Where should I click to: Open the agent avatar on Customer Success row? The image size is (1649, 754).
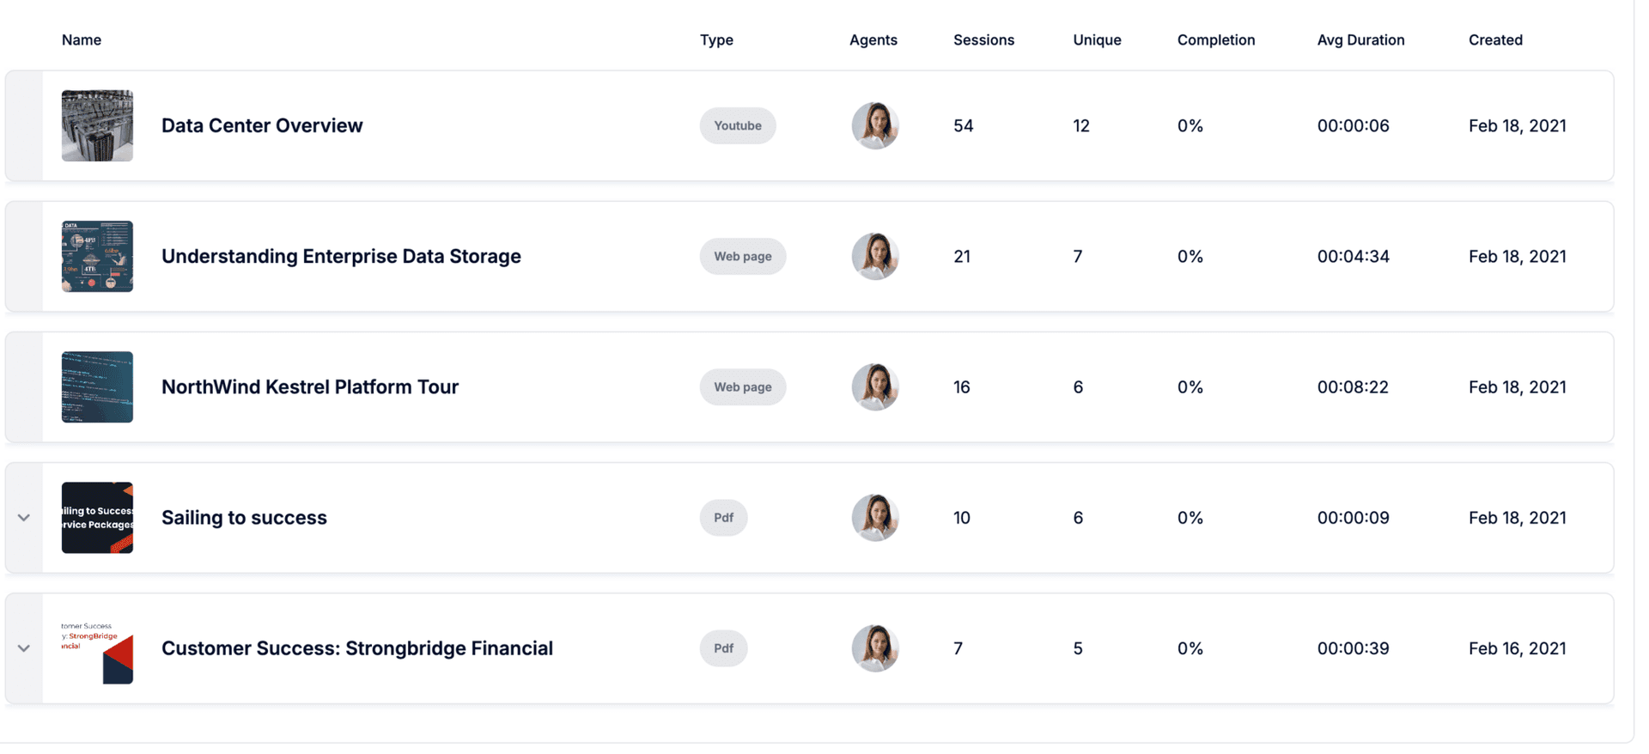click(875, 648)
